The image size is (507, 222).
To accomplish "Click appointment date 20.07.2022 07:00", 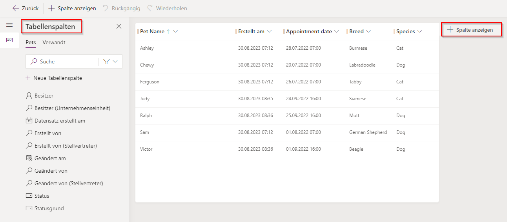I will point(303,65).
